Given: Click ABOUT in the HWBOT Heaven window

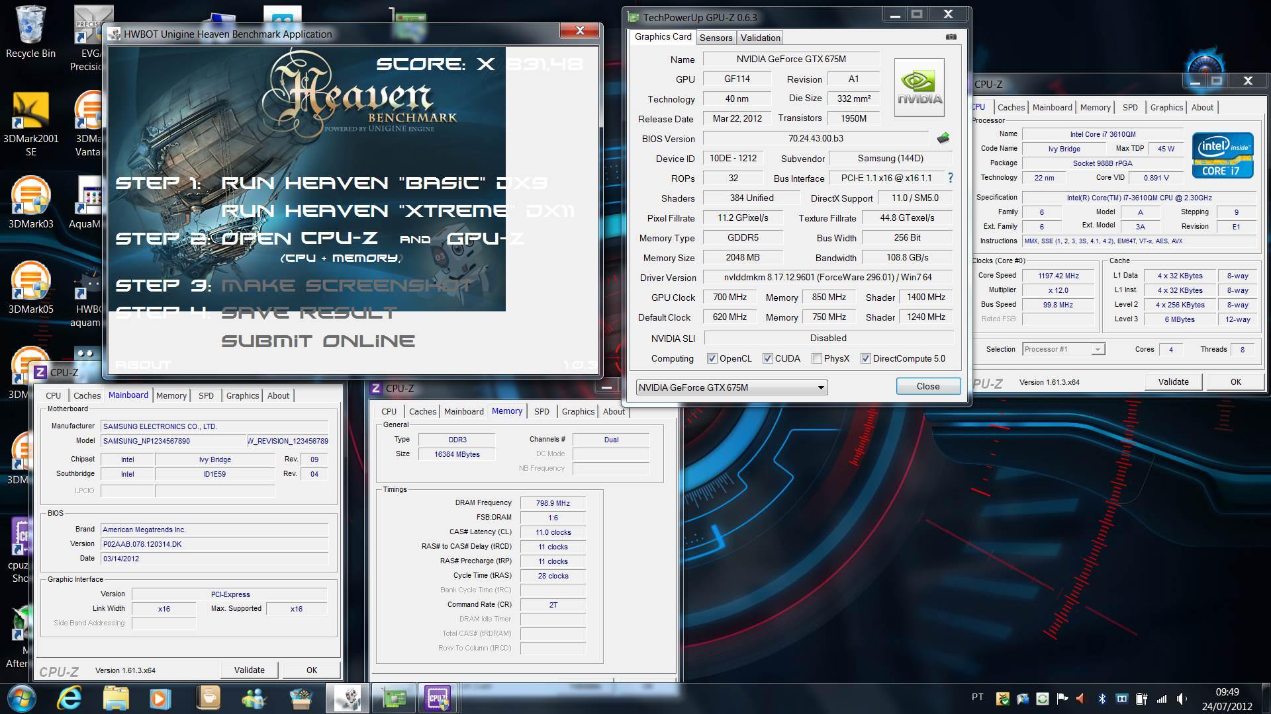Looking at the screenshot, I should [x=142, y=365].
